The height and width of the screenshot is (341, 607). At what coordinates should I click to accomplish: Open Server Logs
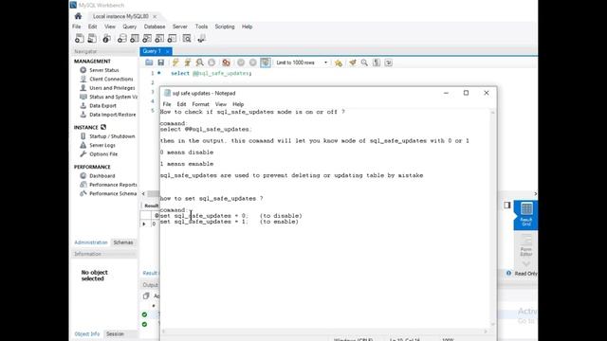click(102, 145)
